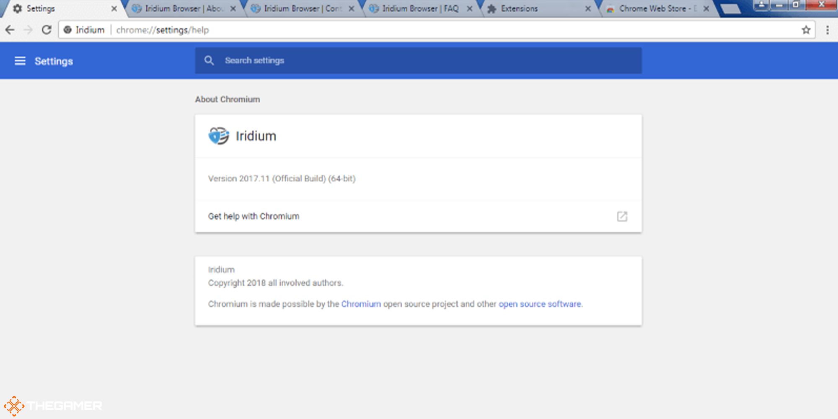Screen dimensions: 838x419
Task: Click the Settings title in the blue header
Action: [x=54, y=61]
